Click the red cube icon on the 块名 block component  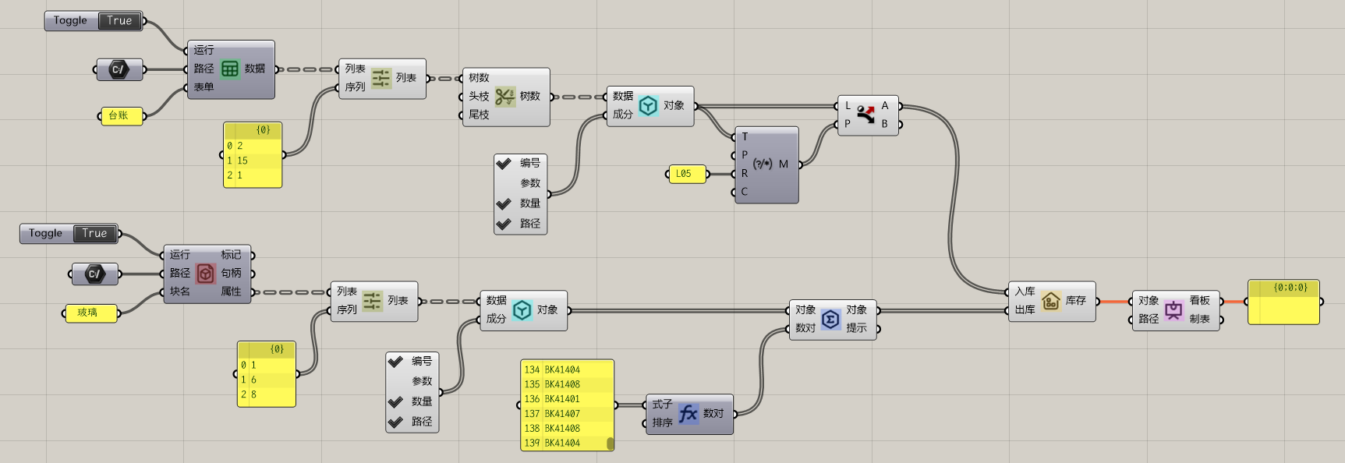205,274
